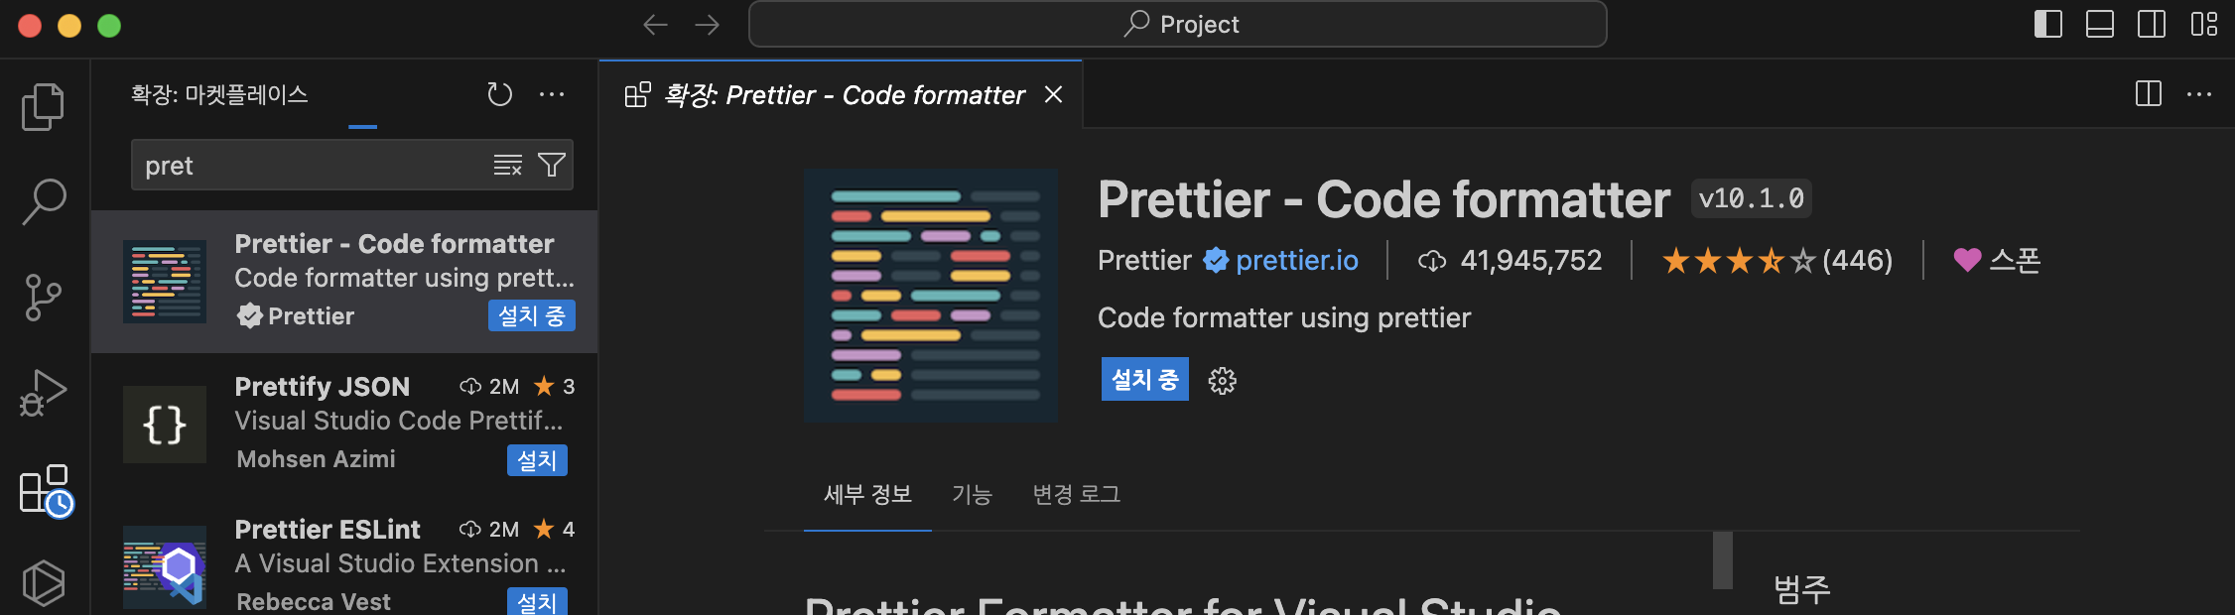Open the extension filter funnel menu
The width and height of the screenshot is (2235, 615).
tap(551, 165)
